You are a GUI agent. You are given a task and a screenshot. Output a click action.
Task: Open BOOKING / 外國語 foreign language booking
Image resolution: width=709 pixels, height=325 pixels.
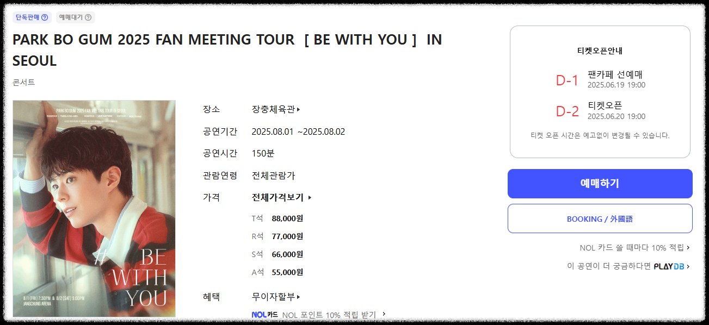click(x=600, y=217)
